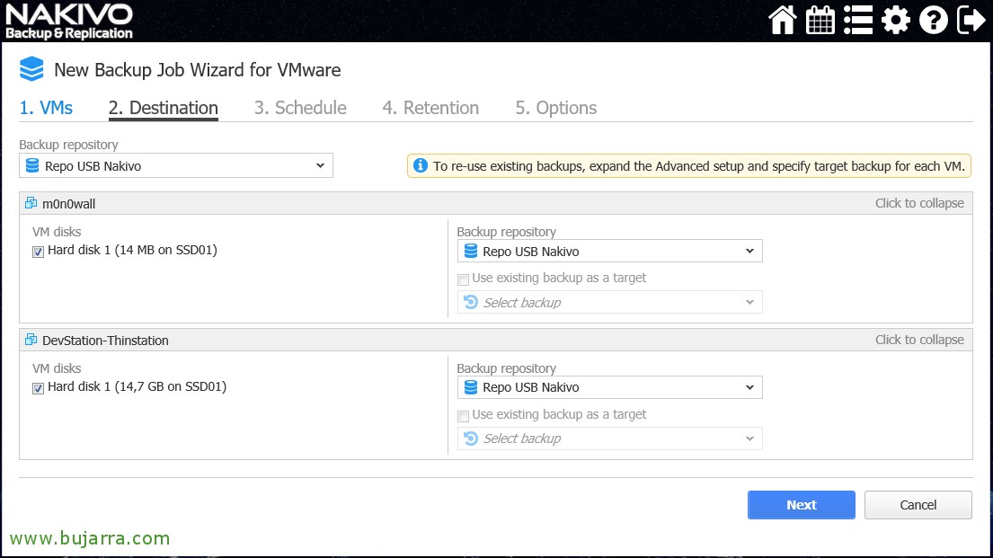Click the DevStation-Thinstation header name
The width and height of the screenshot is (993, 558).
pos(106,341)
